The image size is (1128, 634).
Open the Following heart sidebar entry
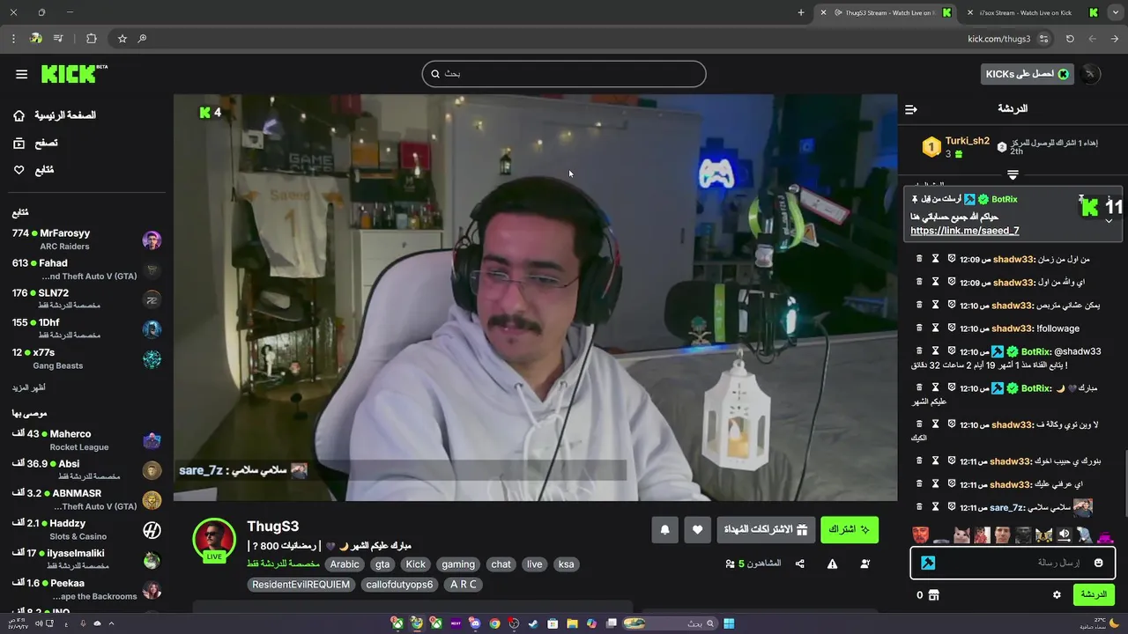click(33, 170)
